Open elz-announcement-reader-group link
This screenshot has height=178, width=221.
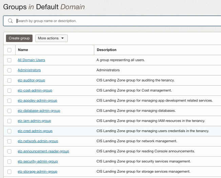coord(43,151)
